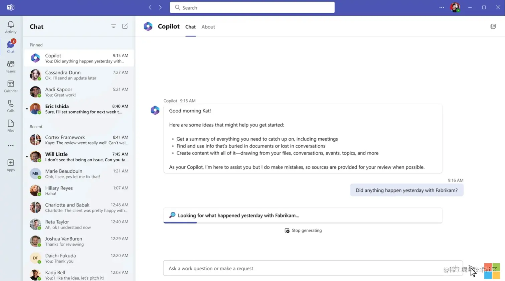Image resolution: width=505 pixels, height=281 pixels.
Task: Pop out the Copilot chat window
Action: pos(493,26)
